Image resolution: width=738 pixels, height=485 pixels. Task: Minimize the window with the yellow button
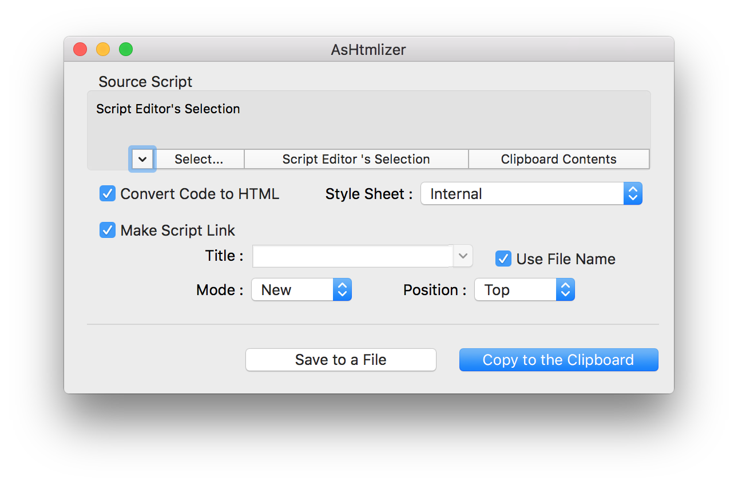point(103,50)
